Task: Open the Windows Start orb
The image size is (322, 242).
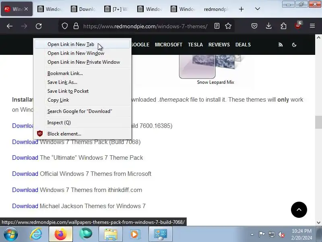Action: [10, 234]
